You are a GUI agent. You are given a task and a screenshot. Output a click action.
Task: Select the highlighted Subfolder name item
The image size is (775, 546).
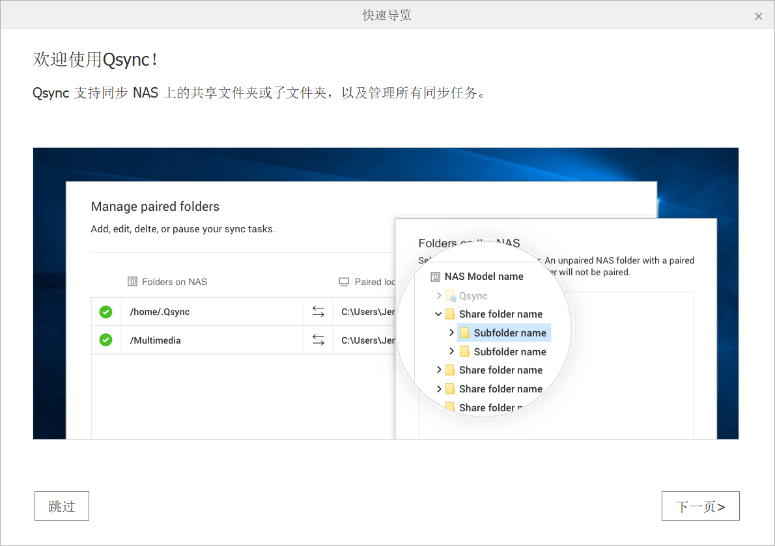[x=503, y=333]
